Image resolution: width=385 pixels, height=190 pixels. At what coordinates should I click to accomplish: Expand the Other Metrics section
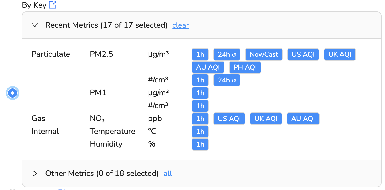tap(35, 173)
